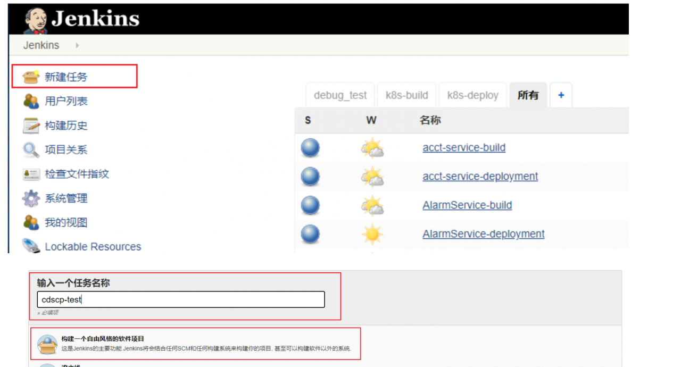Image resolution: width=681 pixels, height=367 pixels.
Task: Click the 输入一个任务名称 label
Action: [x=73, y=283]
